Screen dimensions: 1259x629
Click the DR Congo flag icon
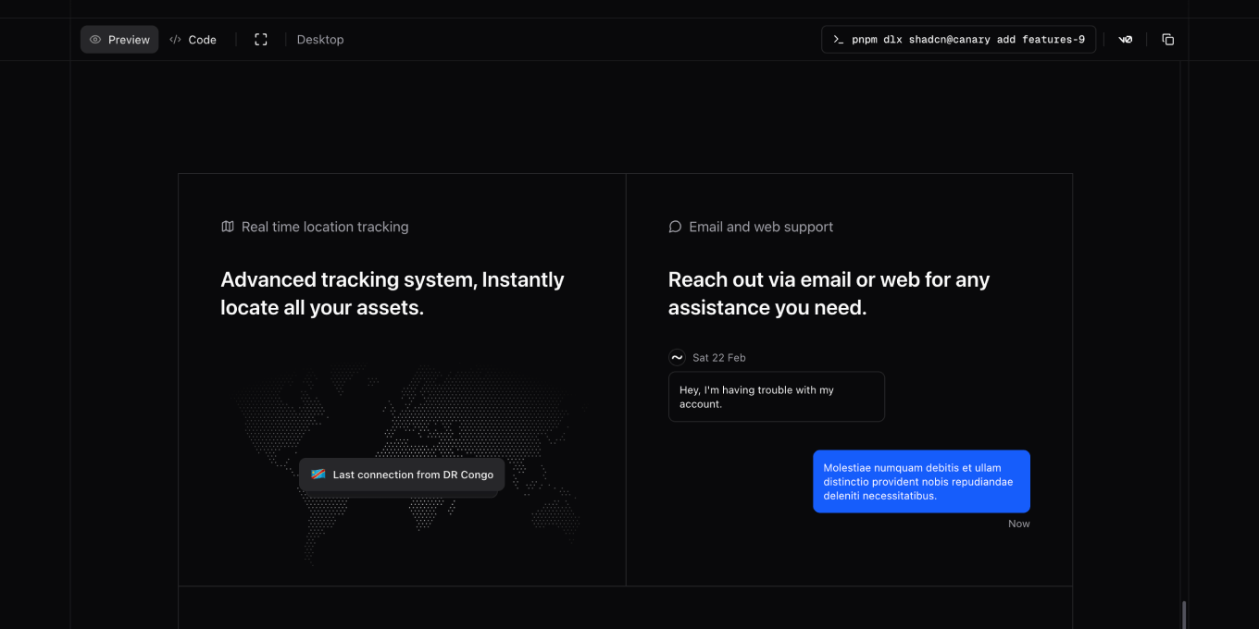pyautogui.click(x=318, y=475)
